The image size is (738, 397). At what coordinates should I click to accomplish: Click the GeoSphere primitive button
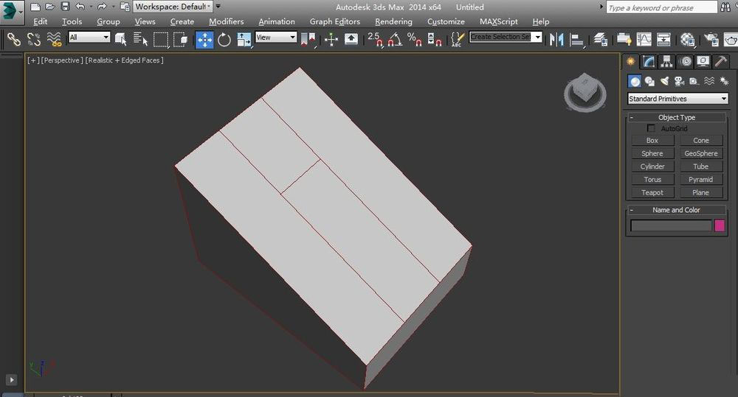click(x=700, y=153)
